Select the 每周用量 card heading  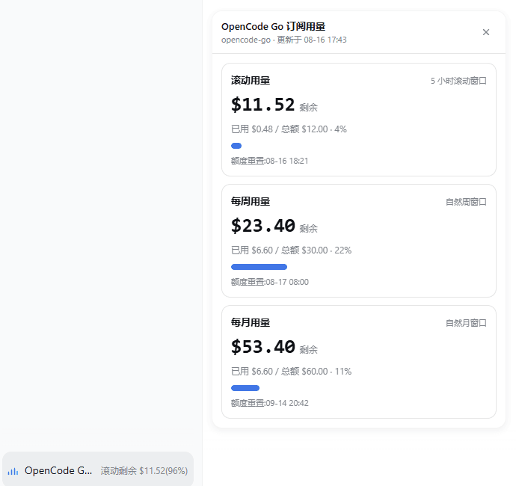tap(251, 201)
